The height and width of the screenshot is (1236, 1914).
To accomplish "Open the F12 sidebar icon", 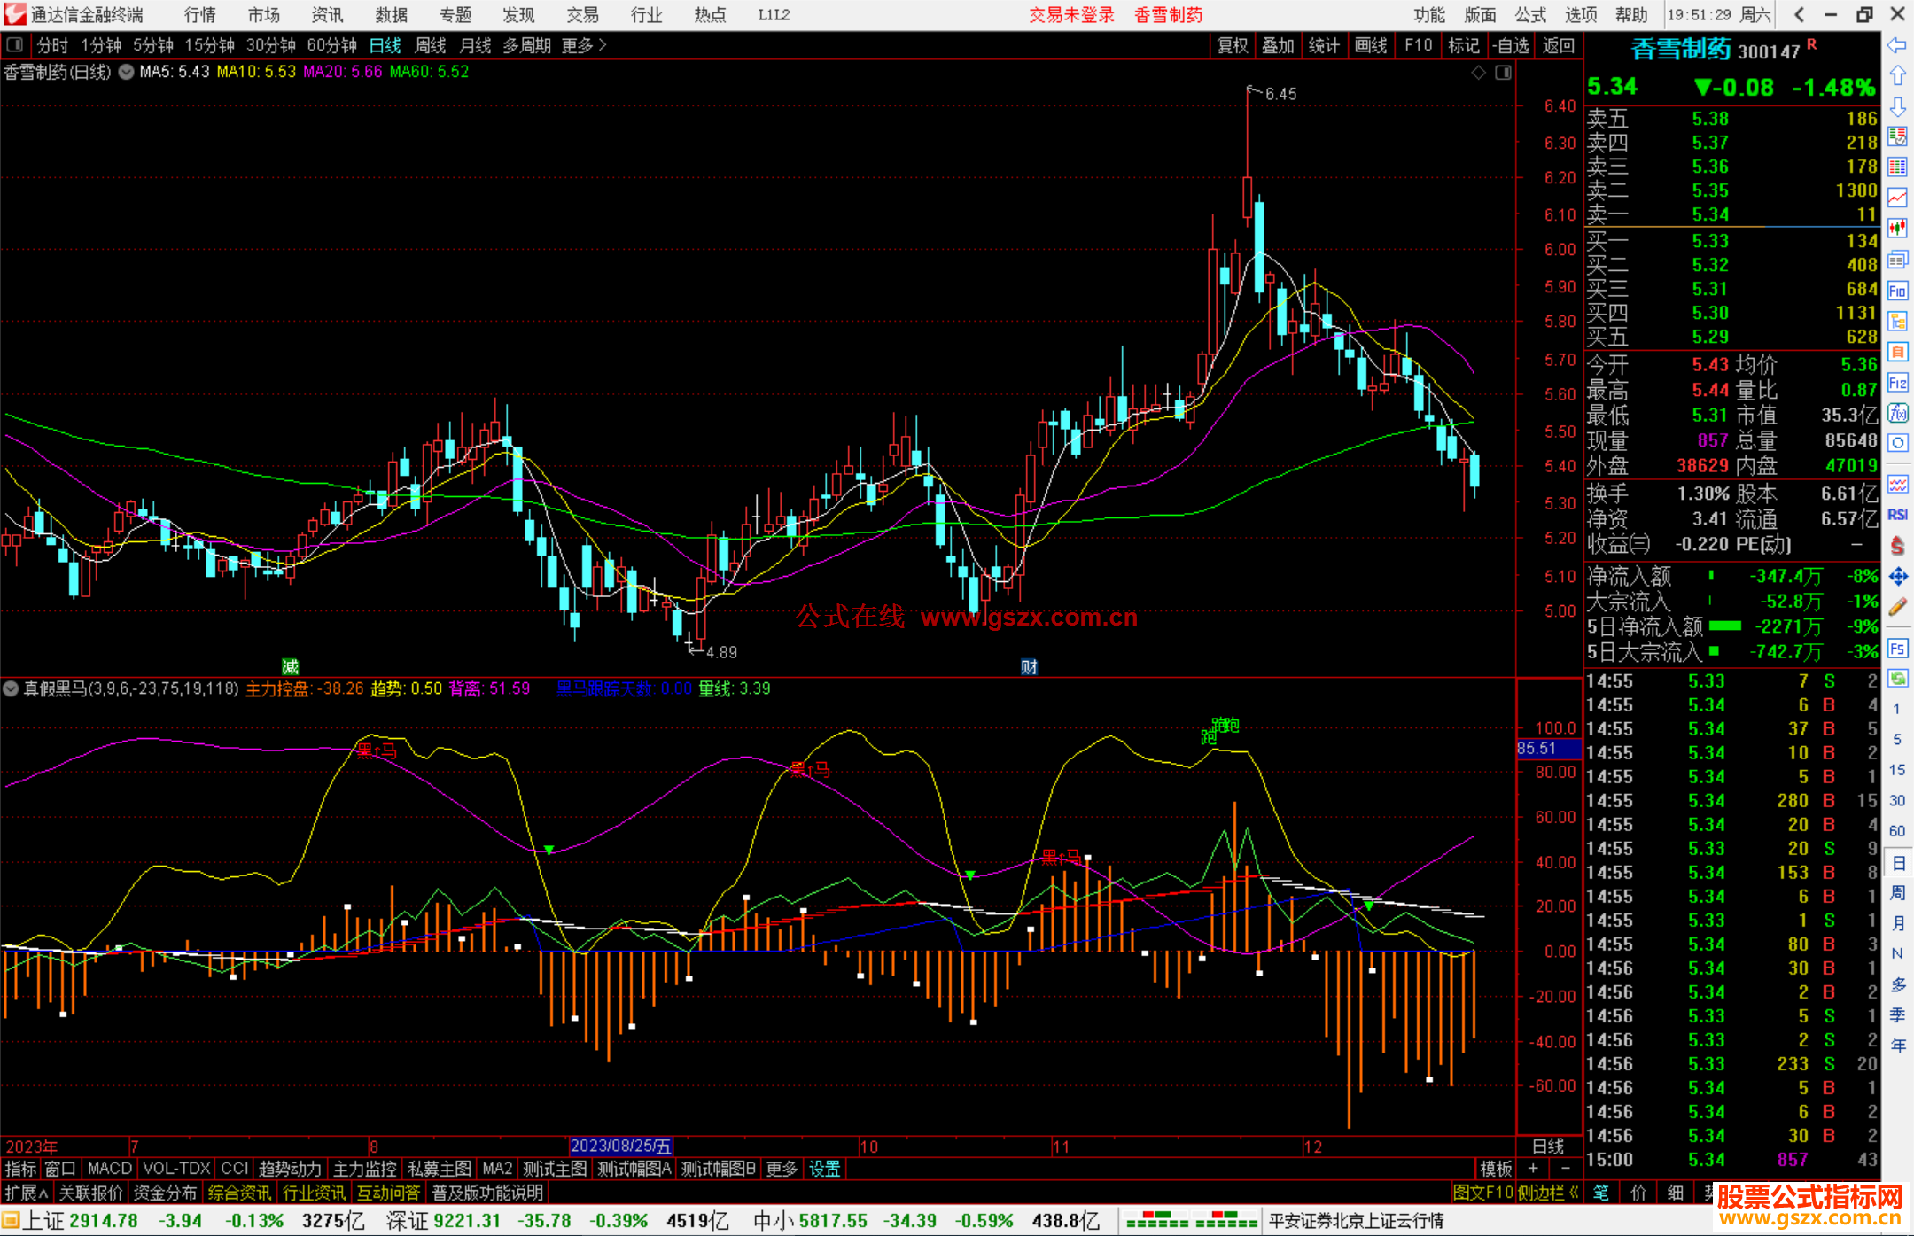I will [x=1897, y=383].
